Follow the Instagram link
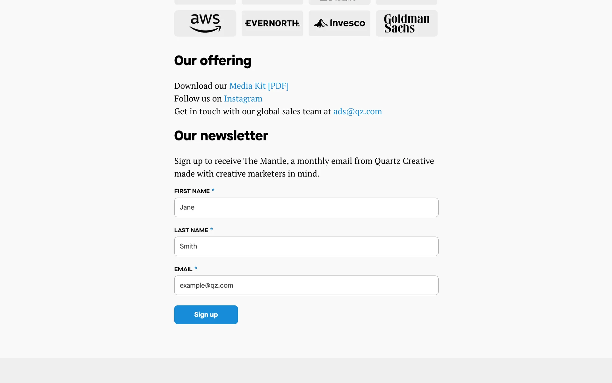Image resolution: width=612 pixels, height=383 pixels. pos(243,99)
